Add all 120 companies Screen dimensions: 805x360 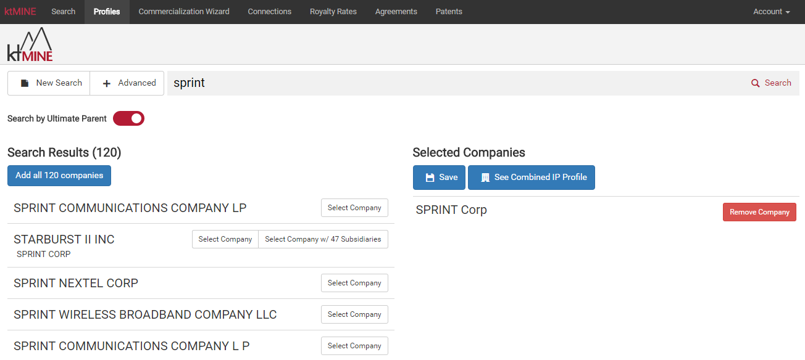coord(59,176)
